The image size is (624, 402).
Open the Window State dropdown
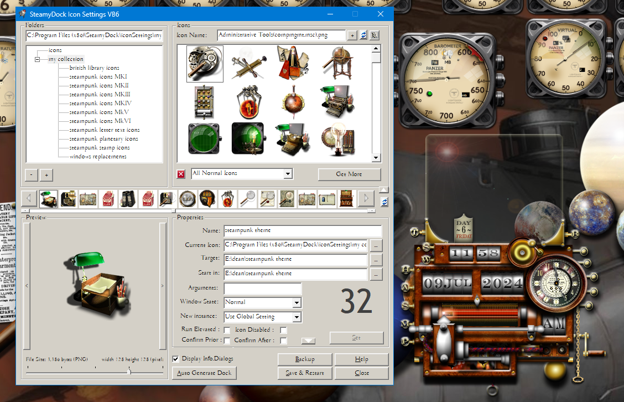point(297,302)
